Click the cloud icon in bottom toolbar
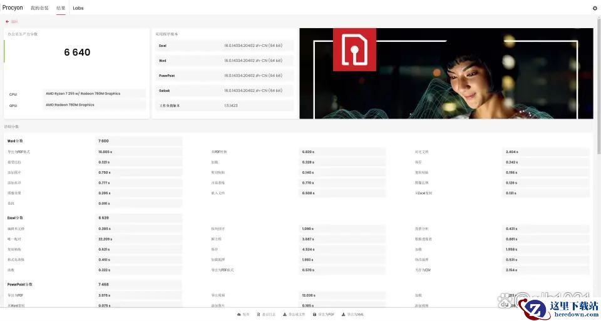The width and height of the screenshot is (601, 321). click(239, 314)
